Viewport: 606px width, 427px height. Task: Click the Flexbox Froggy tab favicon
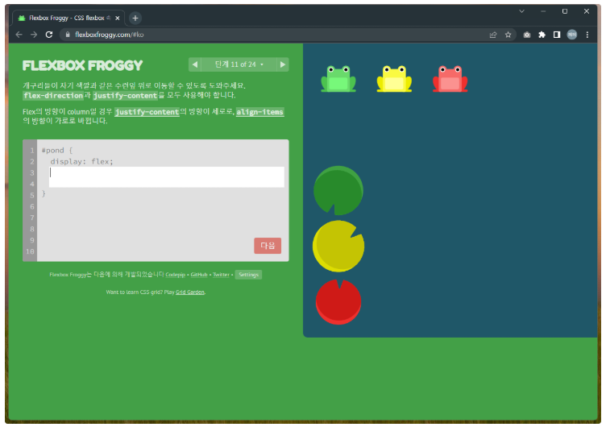tap(22, 19)
